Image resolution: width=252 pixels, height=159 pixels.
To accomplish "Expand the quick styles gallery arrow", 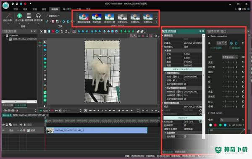I will point(156,22).
